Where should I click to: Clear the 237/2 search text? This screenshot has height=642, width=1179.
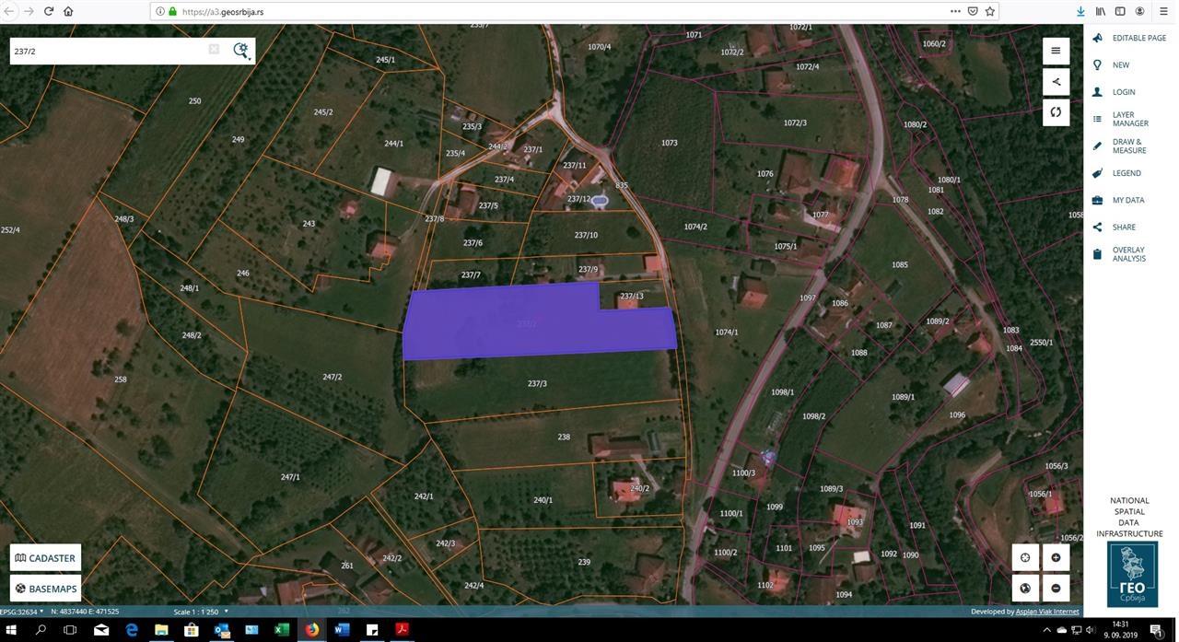click(x=214, y=50)
